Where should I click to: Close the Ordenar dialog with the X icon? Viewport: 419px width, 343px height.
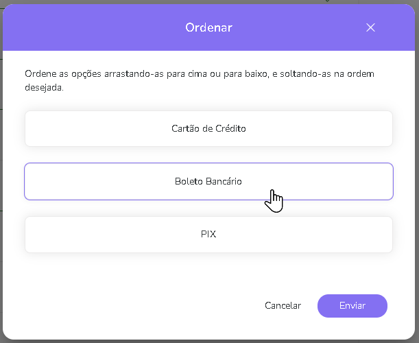pyautogui.click(x=370, y=27)
